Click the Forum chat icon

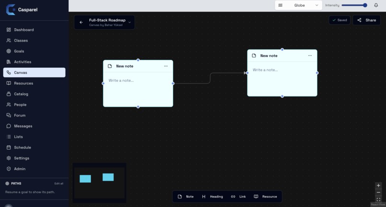pyautogui.click(x=9, y=115)
